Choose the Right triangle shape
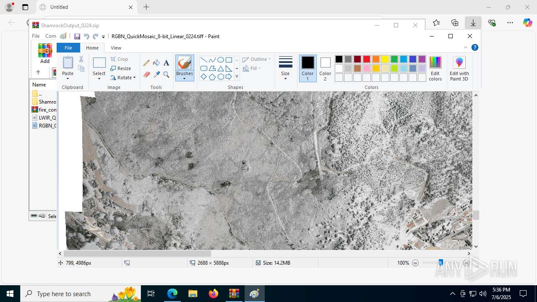The width and height of the screenshot is (537, 302). pos(229,68)
